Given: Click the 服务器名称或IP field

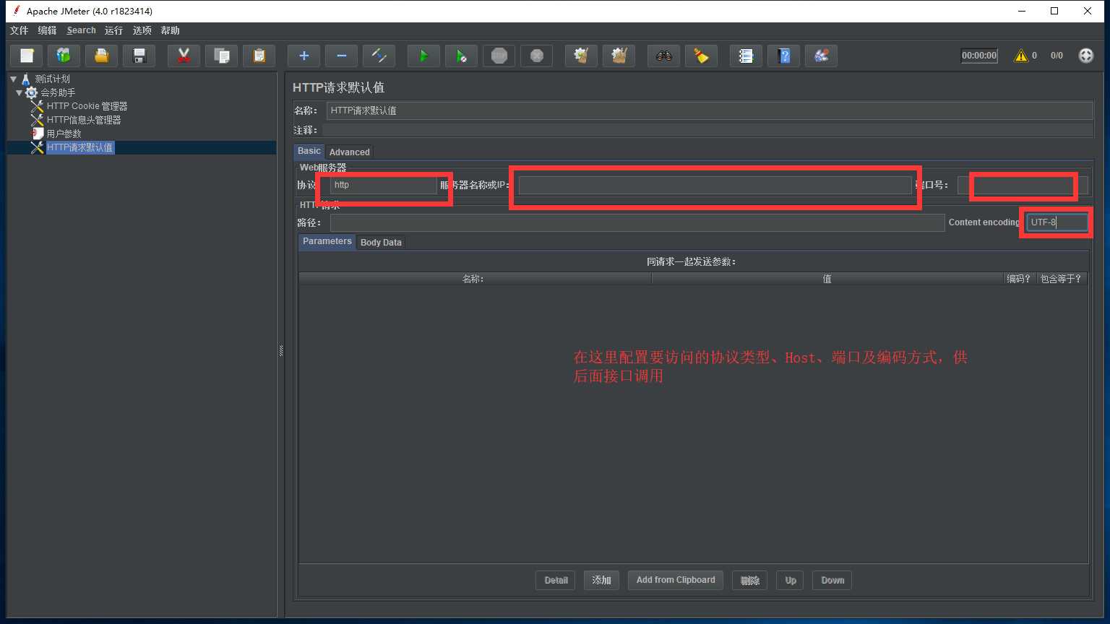Looking at the screenshot, I should [x=715, y=185].
